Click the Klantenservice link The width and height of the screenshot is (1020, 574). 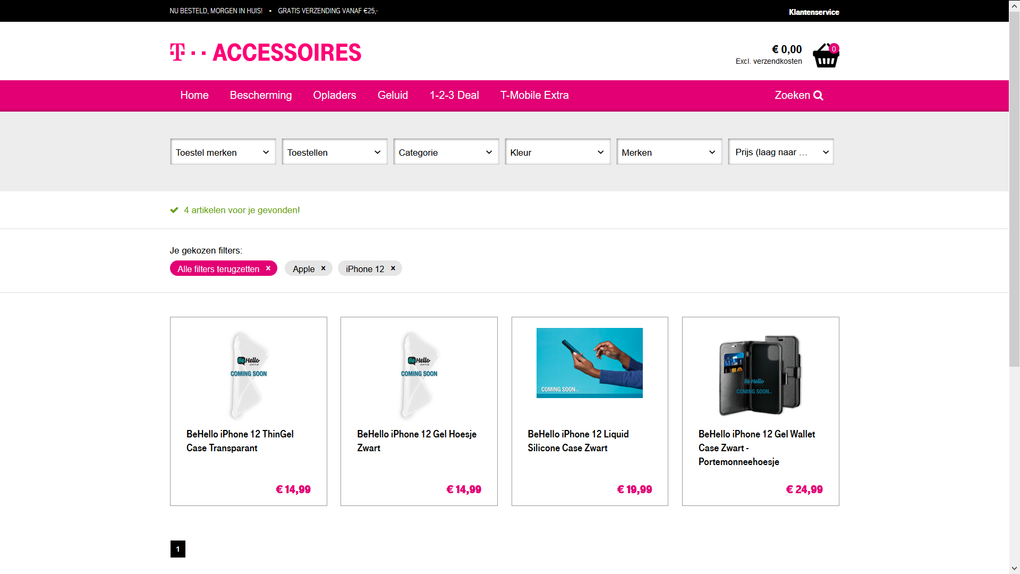[x=813, y=12]
